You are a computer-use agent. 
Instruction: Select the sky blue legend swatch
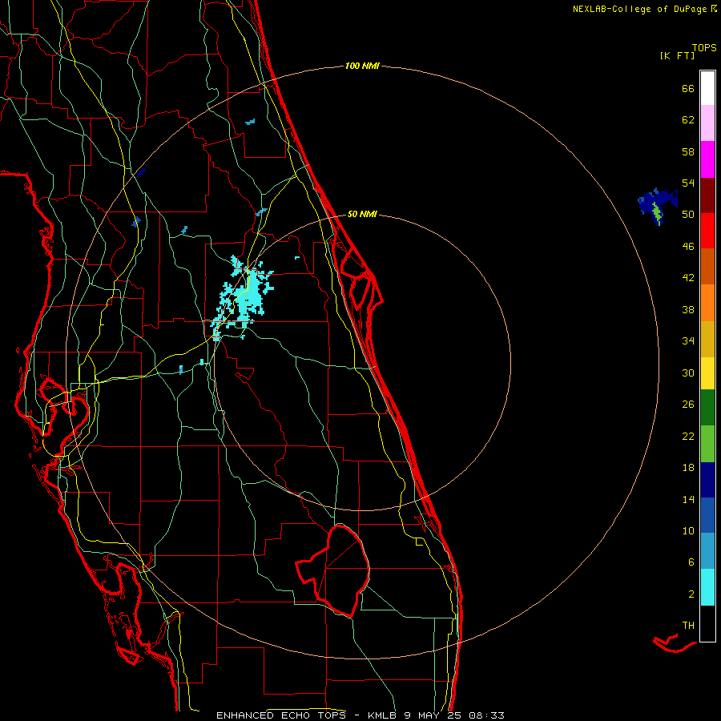coord(707,551)
